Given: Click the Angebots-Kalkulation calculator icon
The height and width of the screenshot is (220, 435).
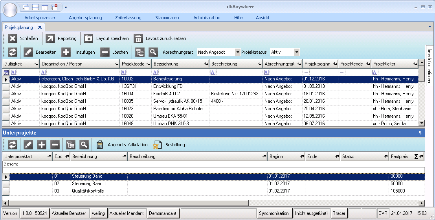Looking at the screenshot, I should [100, 145].
